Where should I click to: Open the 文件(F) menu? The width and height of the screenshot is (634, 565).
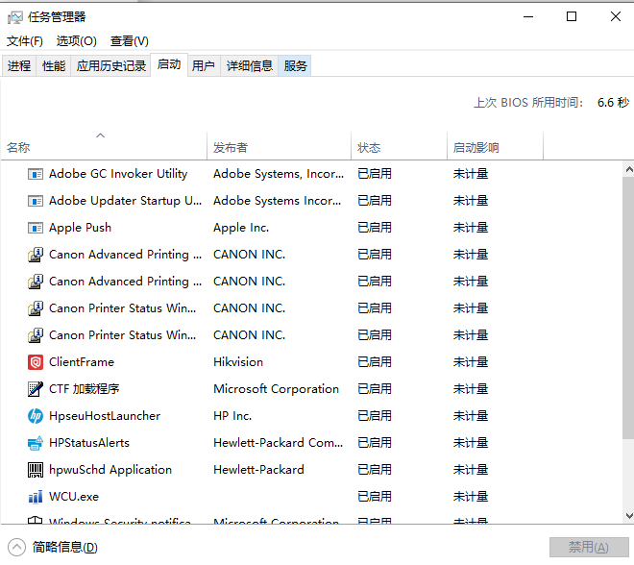(x=25, y=40)
